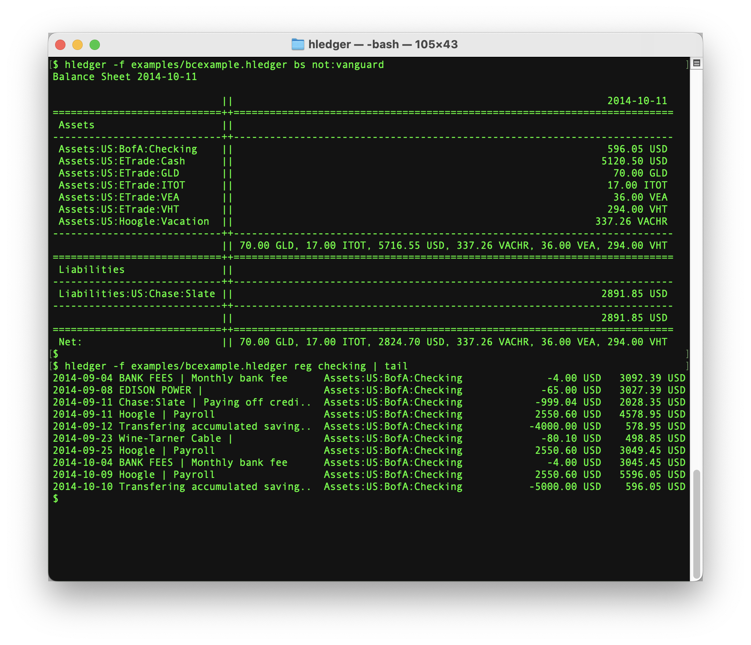
Task: Select the 5120.50 USD ETrade Cash amount
Action: [x=634, y=161]
